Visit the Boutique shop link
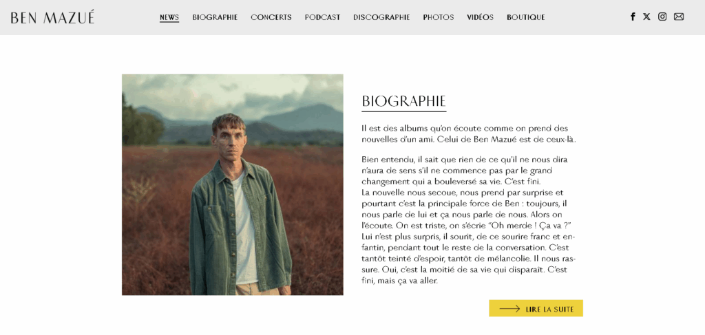705x335 pixels. point(525,17)
